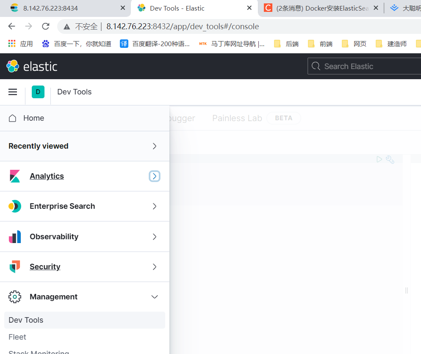Reload the page with the refresh icon

coord(46,26)
